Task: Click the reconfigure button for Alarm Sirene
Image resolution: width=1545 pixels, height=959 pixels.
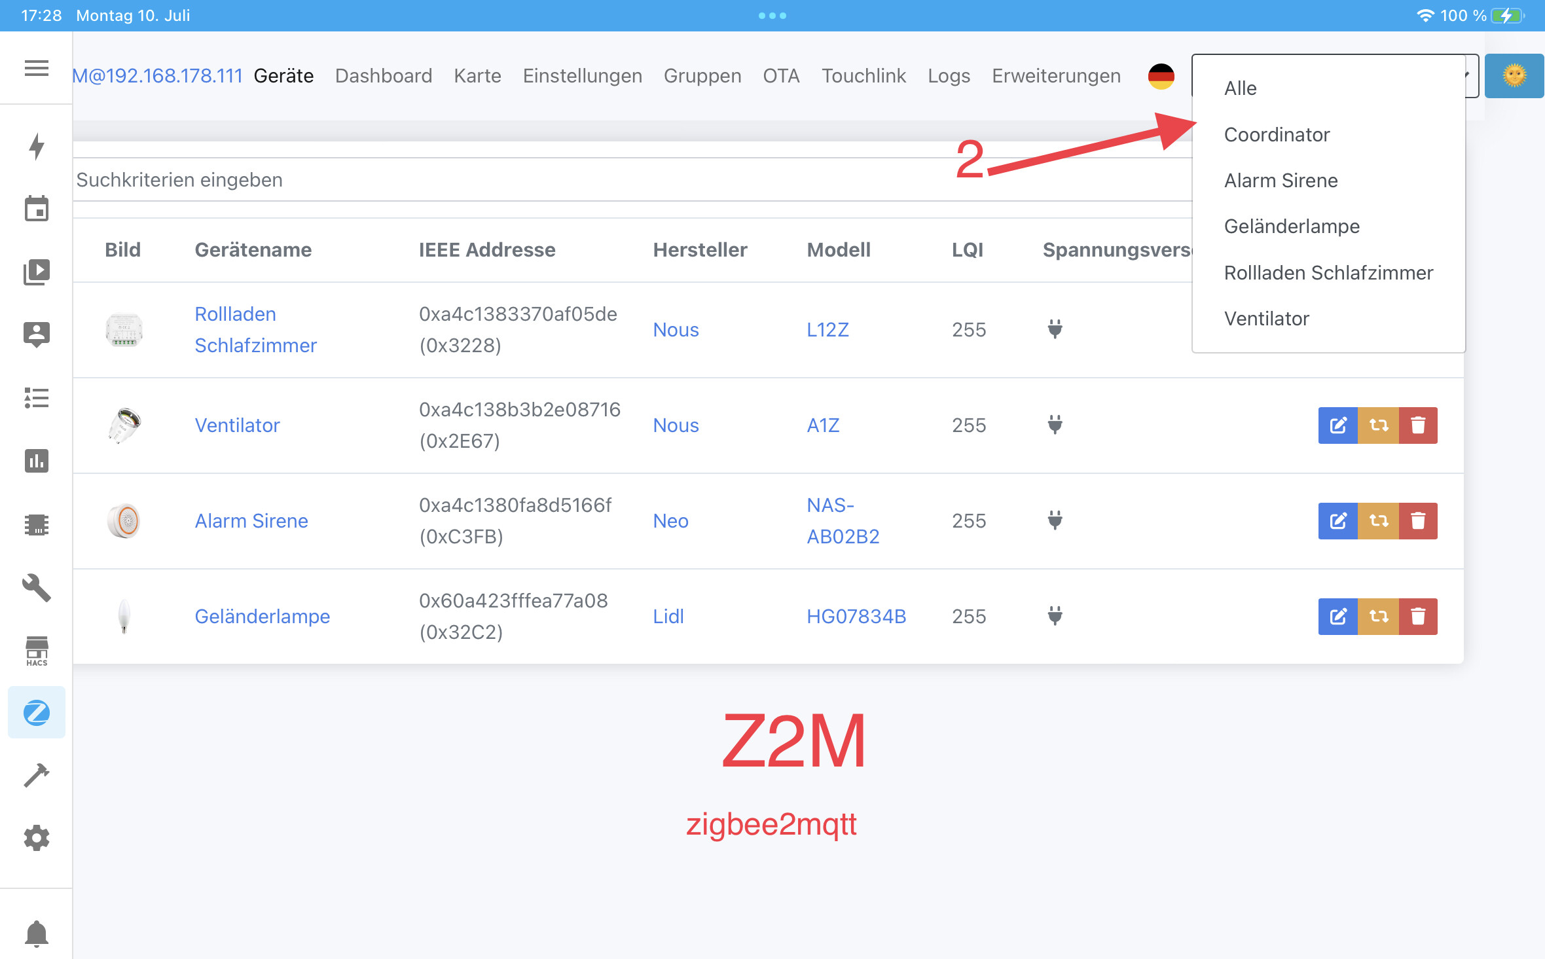Action: point(1378,521)
